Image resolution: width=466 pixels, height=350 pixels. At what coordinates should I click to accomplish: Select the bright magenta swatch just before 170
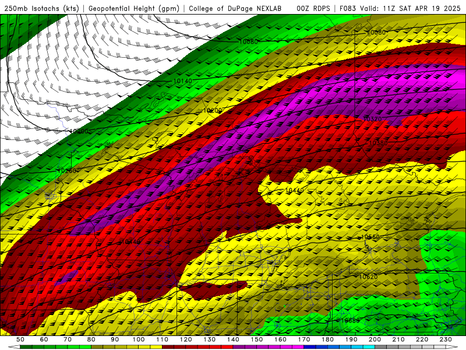(x=298, y=347)
